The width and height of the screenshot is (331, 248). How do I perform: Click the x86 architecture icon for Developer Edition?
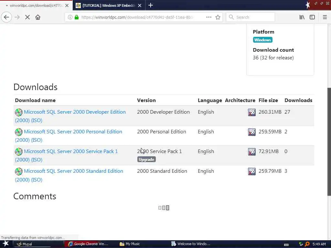[251, 112]
